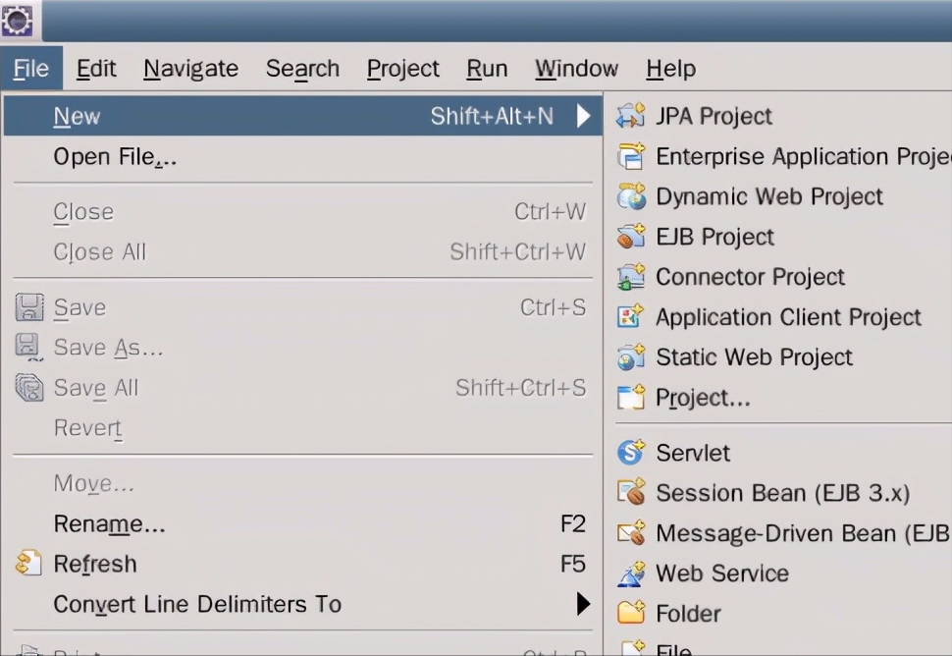Click the Eclipse application icon in title bar

pos(17,20)
